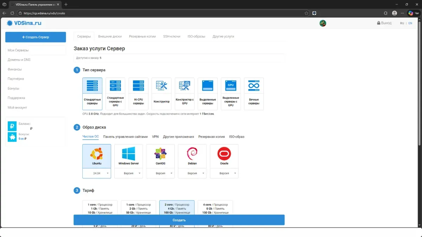Open Ubuntu version 24.04 dropdown
422x237 pixels.
(97, 173)
